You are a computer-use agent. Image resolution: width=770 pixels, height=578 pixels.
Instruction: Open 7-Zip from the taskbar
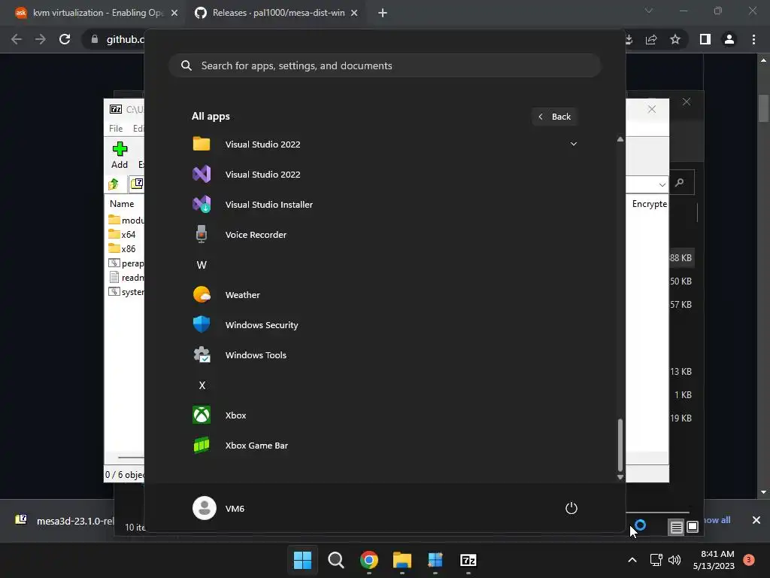pyautogui.click(x=468, y=560)
